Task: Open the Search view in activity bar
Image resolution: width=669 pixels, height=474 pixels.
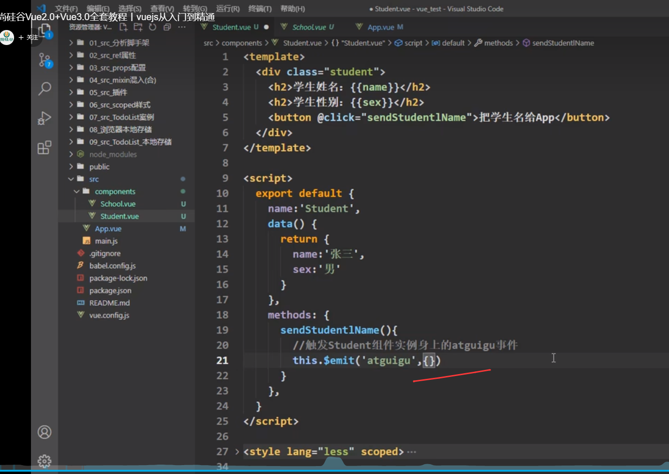Action: pyautogui.click(x=45, y=88)
